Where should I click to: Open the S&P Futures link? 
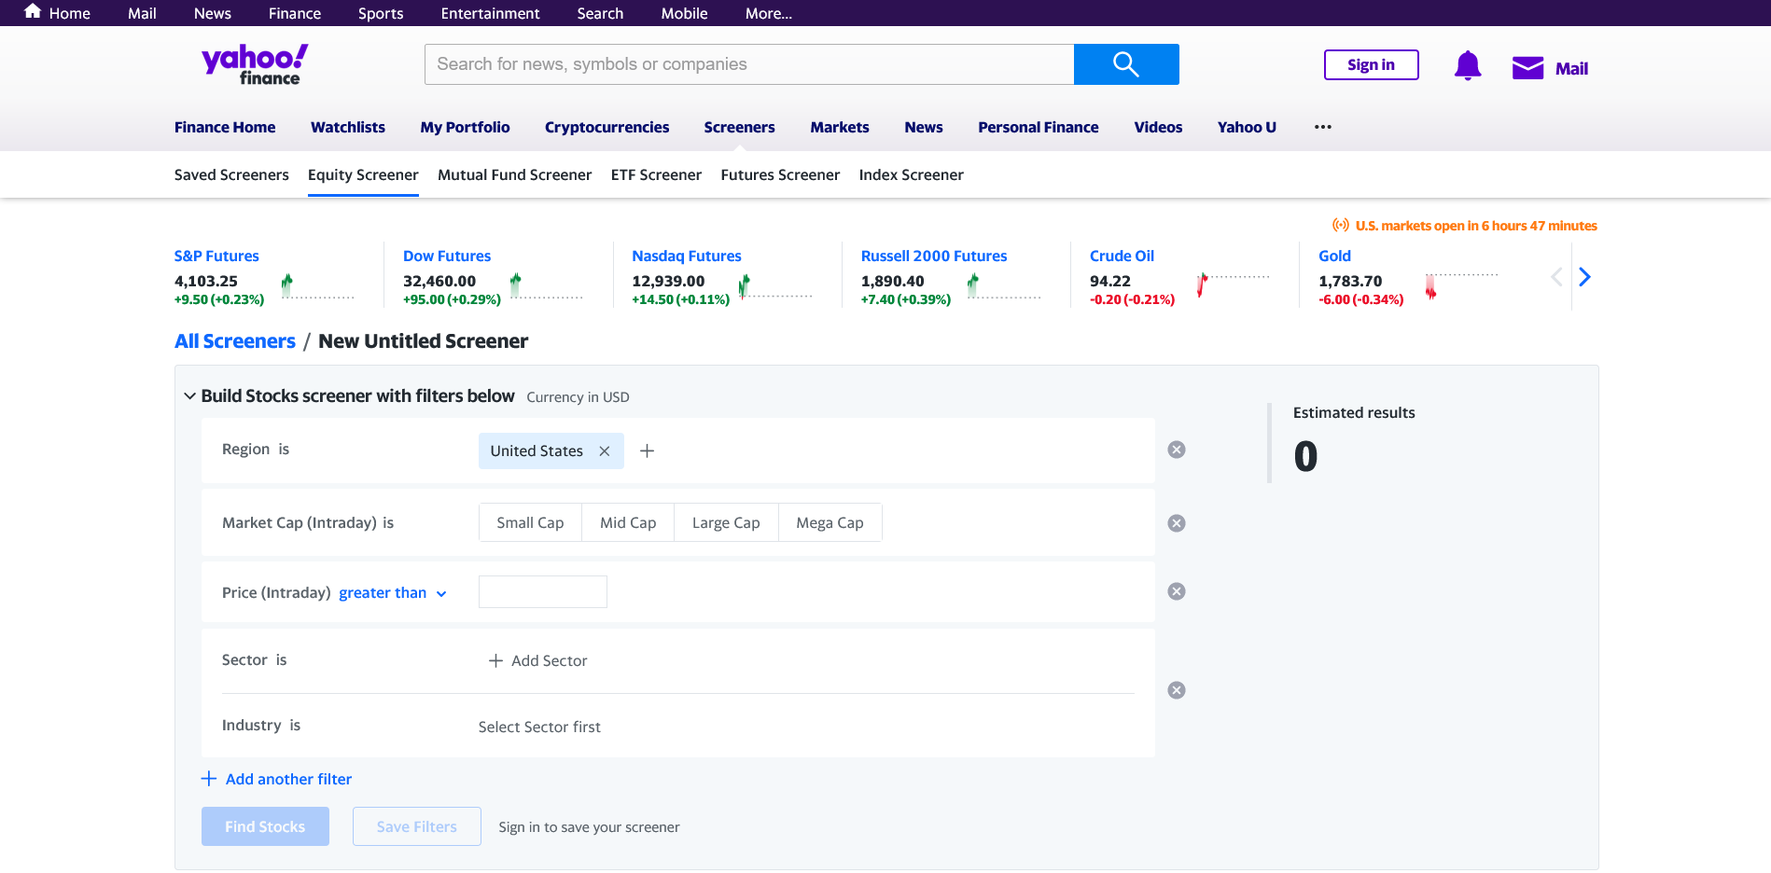coord(216,256)
